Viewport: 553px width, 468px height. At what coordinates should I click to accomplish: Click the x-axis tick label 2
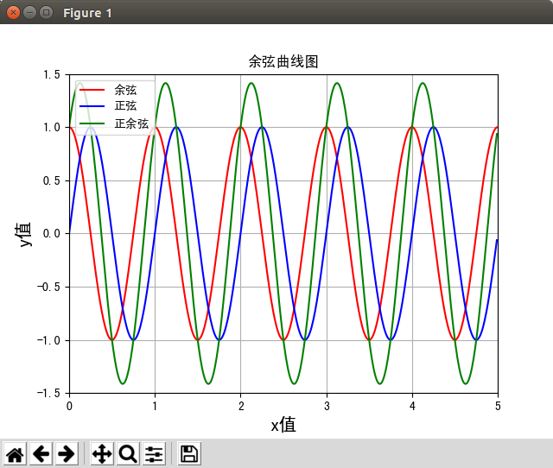[x=241, y=407]
